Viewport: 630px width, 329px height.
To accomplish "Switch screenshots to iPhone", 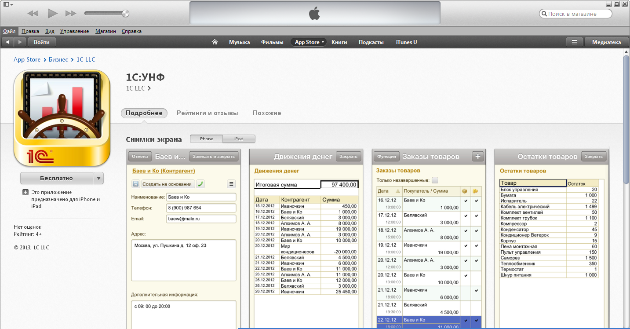I will [x=206, y=139].
